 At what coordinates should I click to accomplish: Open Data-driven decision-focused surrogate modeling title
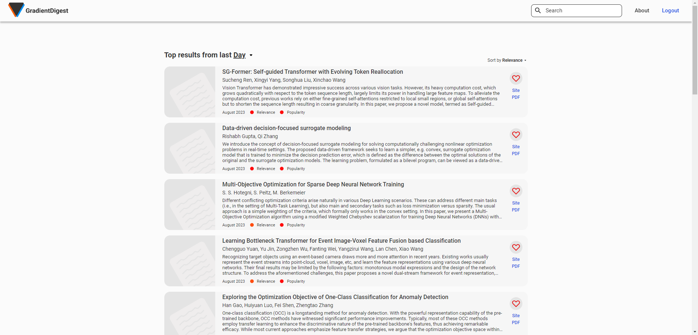(286, 128)
